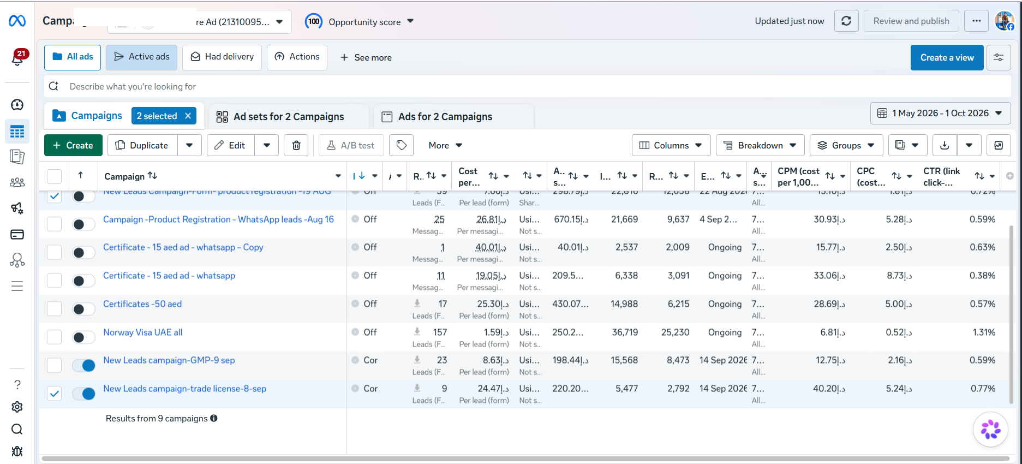Open Billing card icon in sidebar
The image size is (1022, 464).
pos(17,235)
